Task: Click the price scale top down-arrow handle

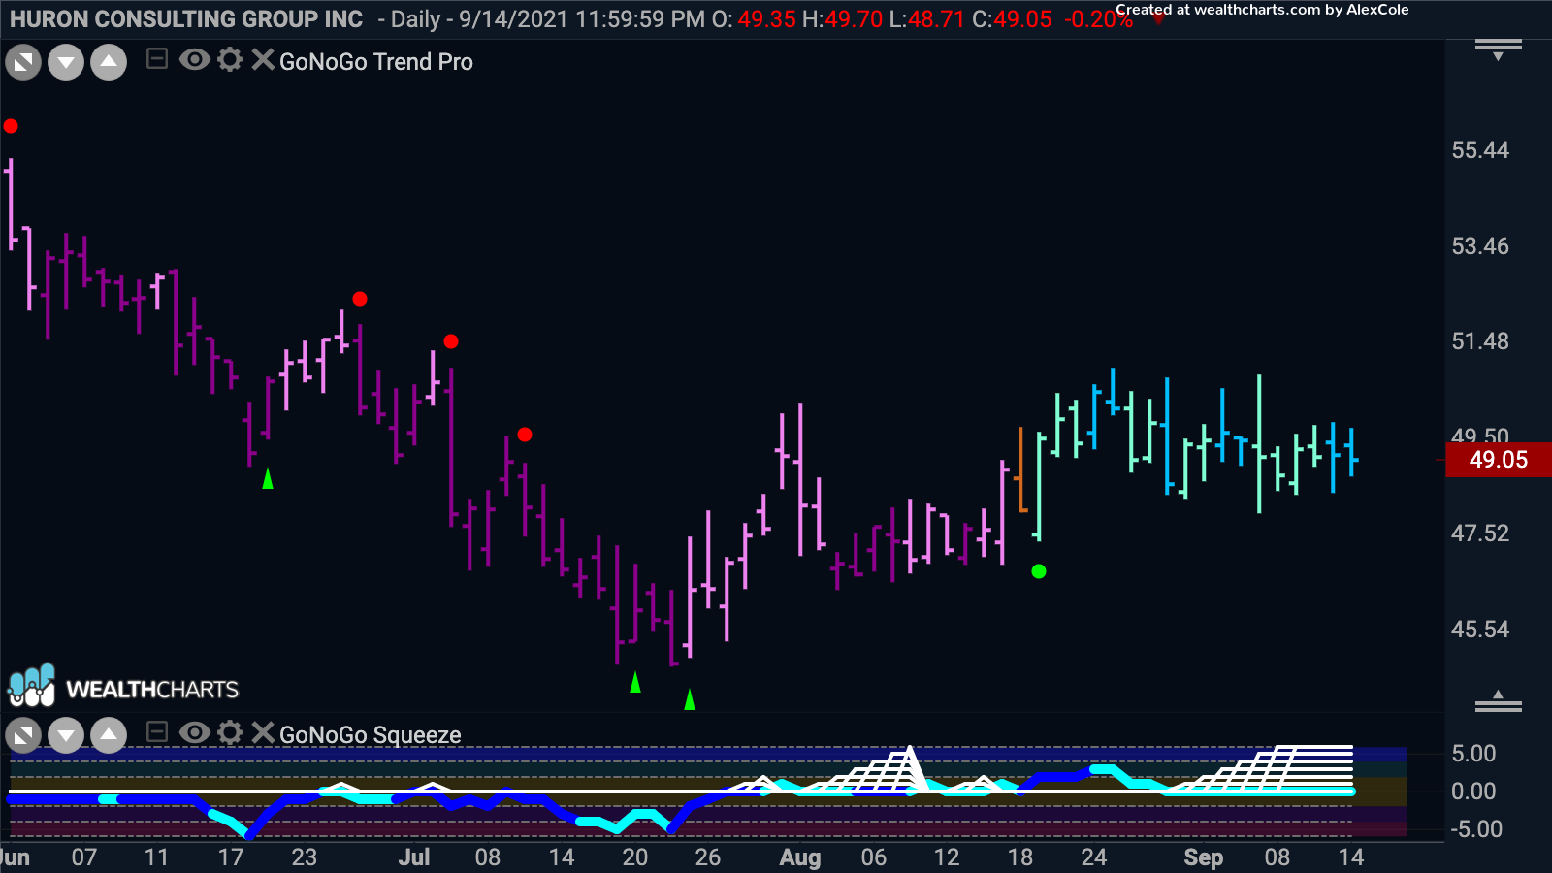Action: [1499, 49]
